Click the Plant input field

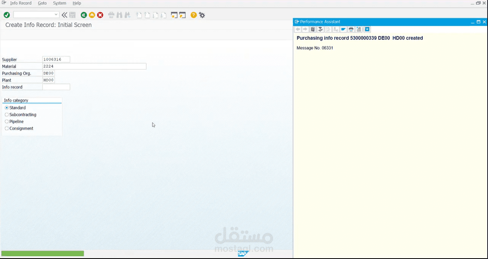point(49,80)
